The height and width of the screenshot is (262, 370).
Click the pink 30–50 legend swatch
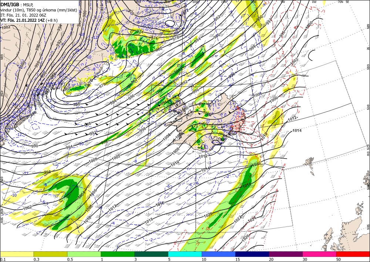320,254
